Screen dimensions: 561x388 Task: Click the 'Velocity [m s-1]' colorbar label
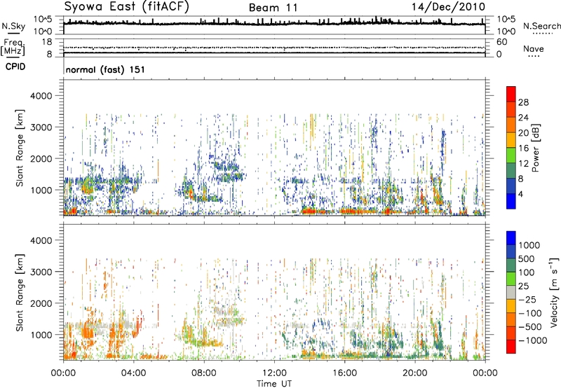point(554,292)
